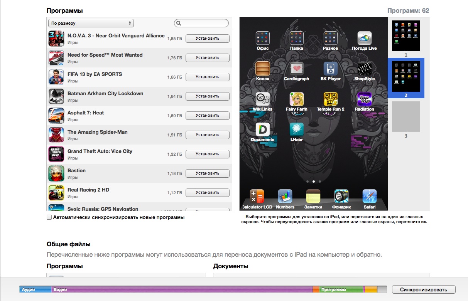This screenshot has height=301, width=468.
Task: Click the program search field
Action: coord(201,23)
